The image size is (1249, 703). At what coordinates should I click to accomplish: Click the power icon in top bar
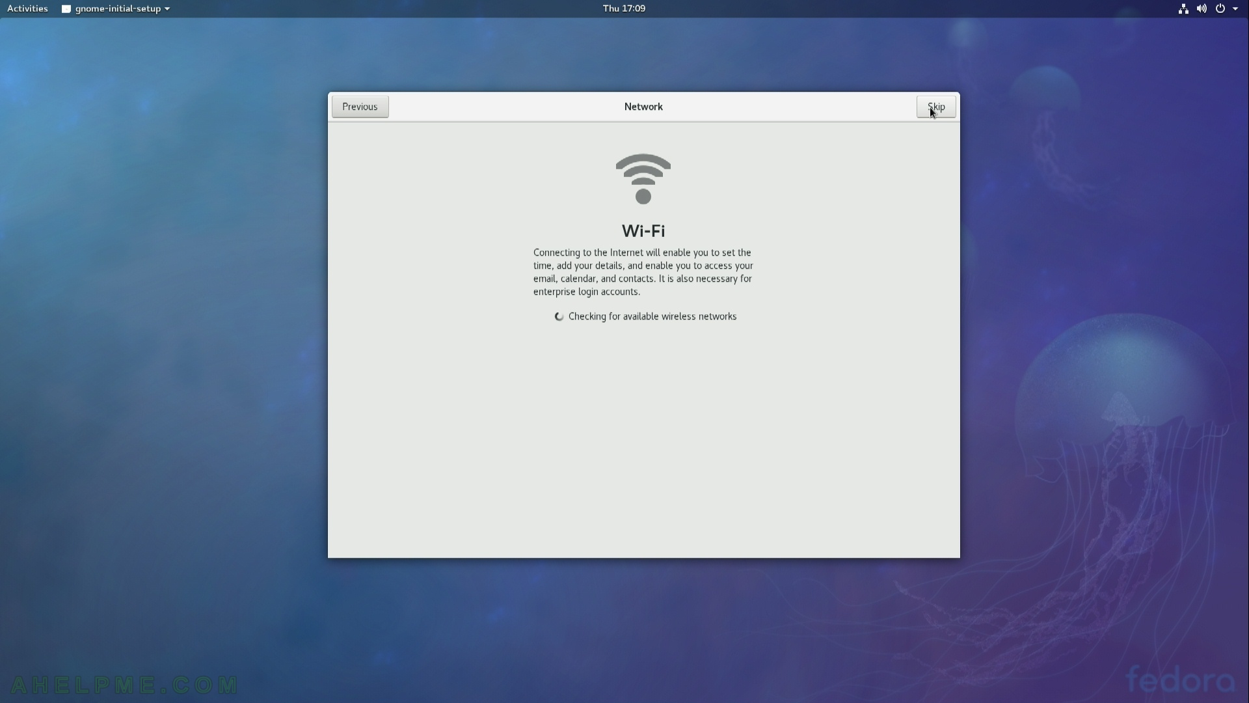point(1220,8)
